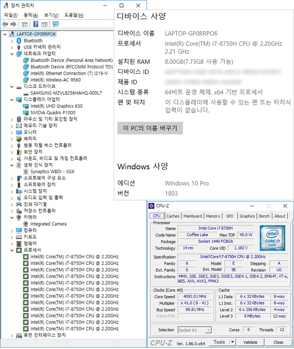
Task: Click the Name field Intel Core i7 8750H
Action: [x=215, y=228]
